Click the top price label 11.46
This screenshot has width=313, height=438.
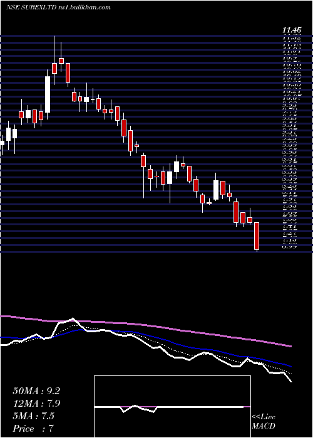(292, 29)
